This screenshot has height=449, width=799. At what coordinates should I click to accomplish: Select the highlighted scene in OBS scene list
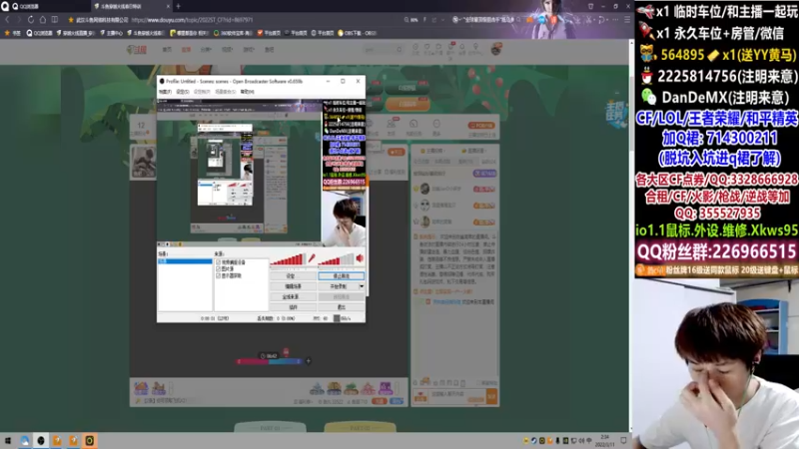(185, 261)
